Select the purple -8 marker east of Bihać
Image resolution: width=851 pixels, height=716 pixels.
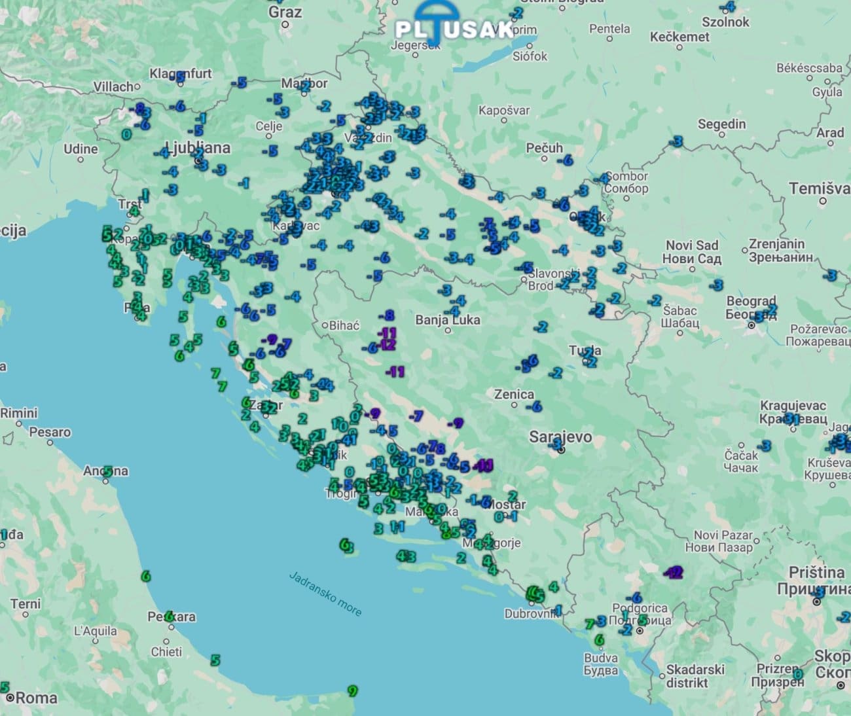tap(388, 316)
